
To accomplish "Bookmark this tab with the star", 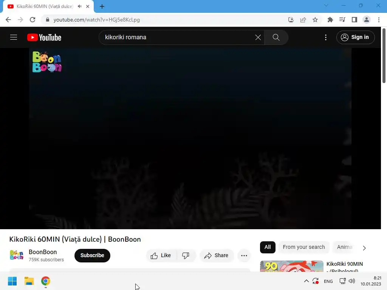I will 315,20.
